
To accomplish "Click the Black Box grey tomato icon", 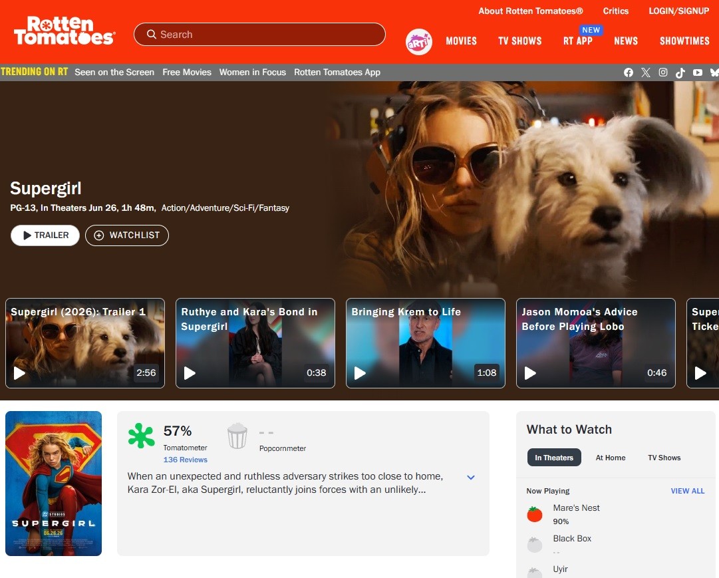I will (535, 545).
